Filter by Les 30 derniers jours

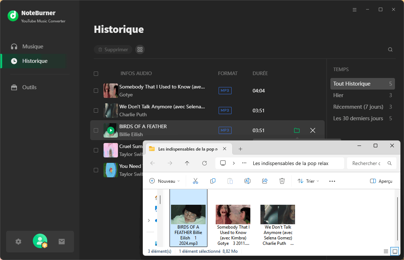click(363, 118)
